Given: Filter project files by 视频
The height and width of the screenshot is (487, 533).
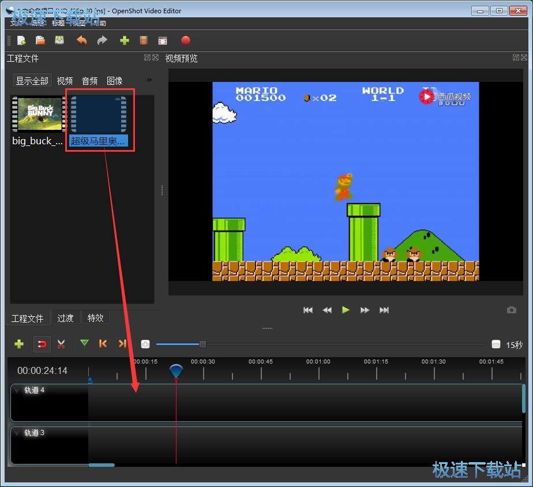Looking at the screenshot, I should tap(65, 81).
